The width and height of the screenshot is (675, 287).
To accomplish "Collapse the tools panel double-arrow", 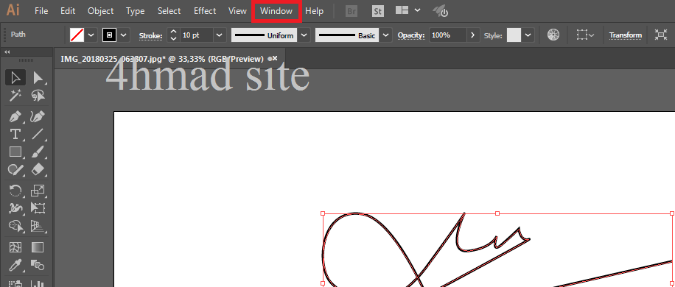I will (7, 52).
